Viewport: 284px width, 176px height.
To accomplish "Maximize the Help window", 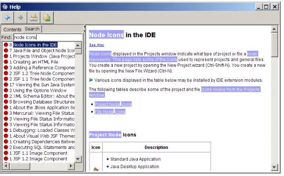I will [266, 7].
